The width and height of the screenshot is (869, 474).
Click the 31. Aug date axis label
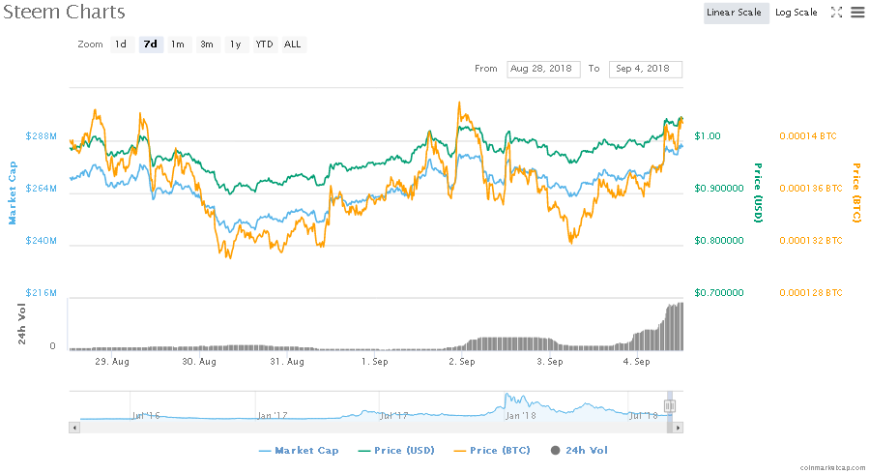point(287,362)
